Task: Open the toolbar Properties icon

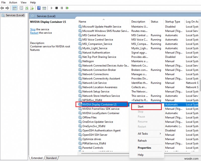Action: 21,8
